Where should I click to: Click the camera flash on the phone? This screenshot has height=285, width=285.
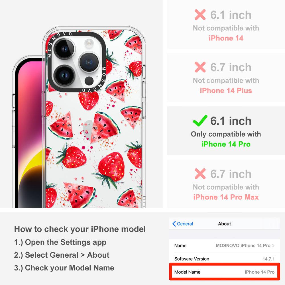(89, 43)
